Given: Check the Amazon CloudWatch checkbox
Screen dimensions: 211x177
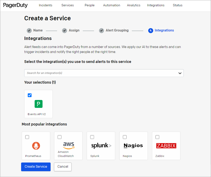Looking at the screenshot, I should point(59,137).
